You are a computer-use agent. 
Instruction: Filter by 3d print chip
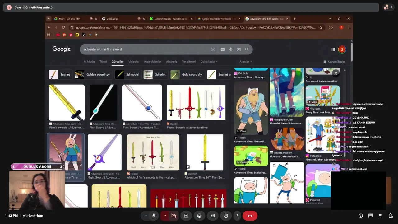click(x=156, y=75)
